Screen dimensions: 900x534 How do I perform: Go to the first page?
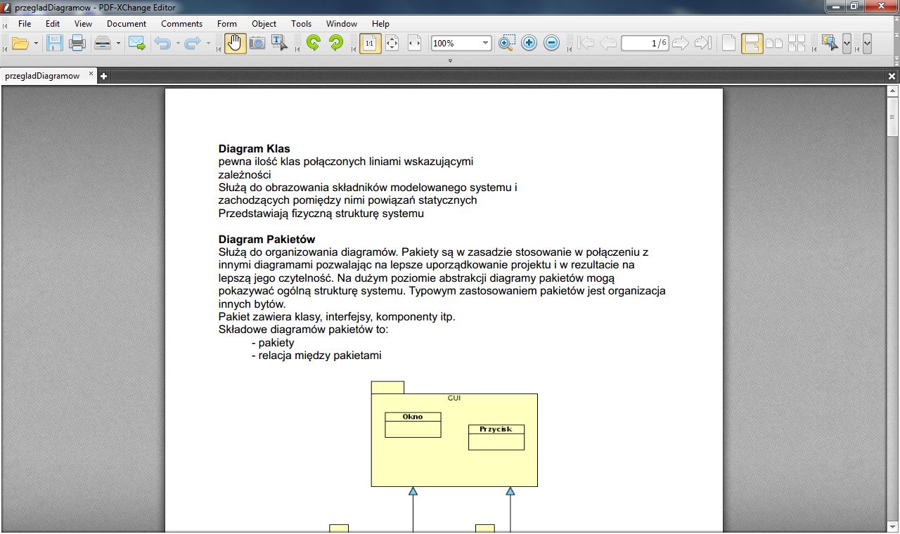[586, 44]
